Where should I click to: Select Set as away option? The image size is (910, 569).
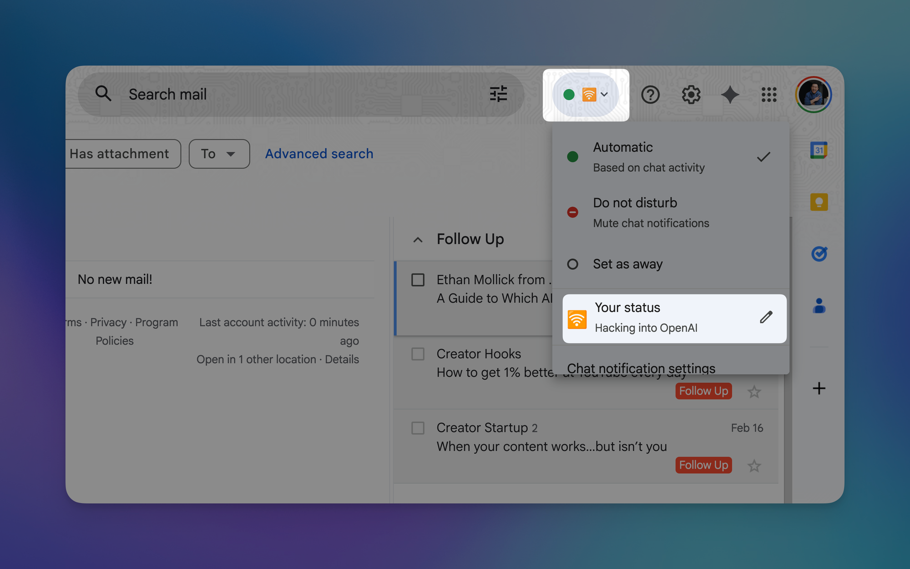point(627,264)
